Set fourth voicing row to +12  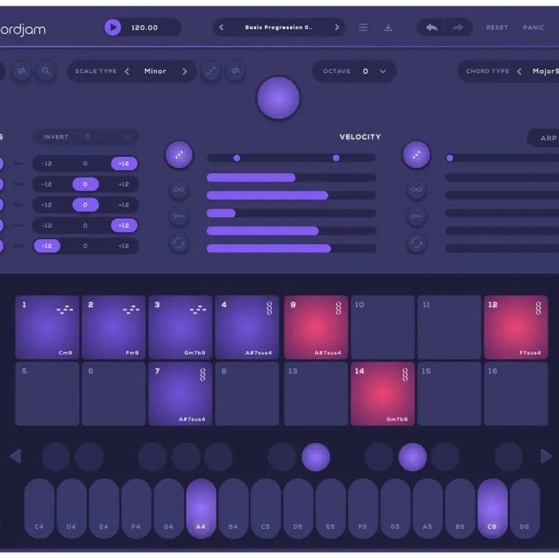point(123,225)
